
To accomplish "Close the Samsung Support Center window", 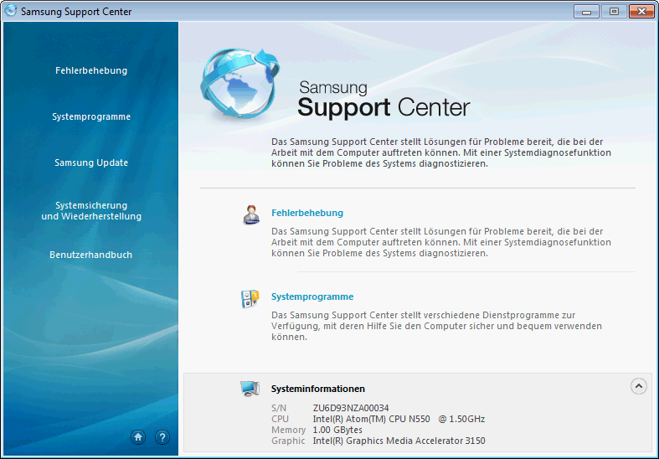I will (641, 12).
